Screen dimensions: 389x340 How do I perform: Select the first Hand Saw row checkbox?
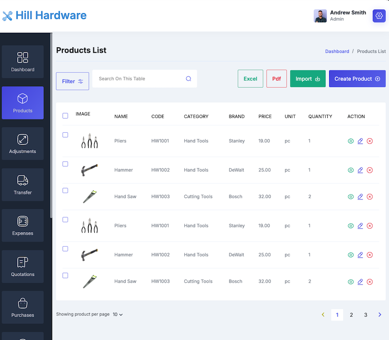click(65, 190)
